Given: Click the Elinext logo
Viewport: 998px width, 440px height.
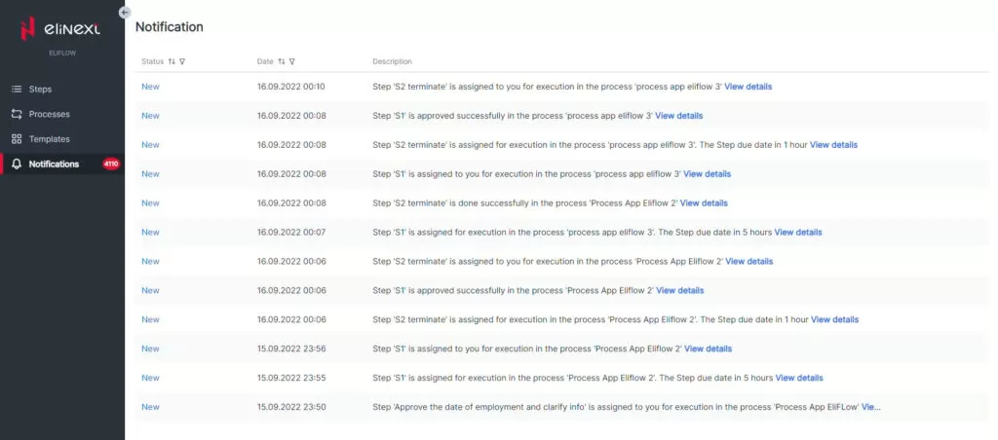Looking at the screenshot, I should coord(61,28).
